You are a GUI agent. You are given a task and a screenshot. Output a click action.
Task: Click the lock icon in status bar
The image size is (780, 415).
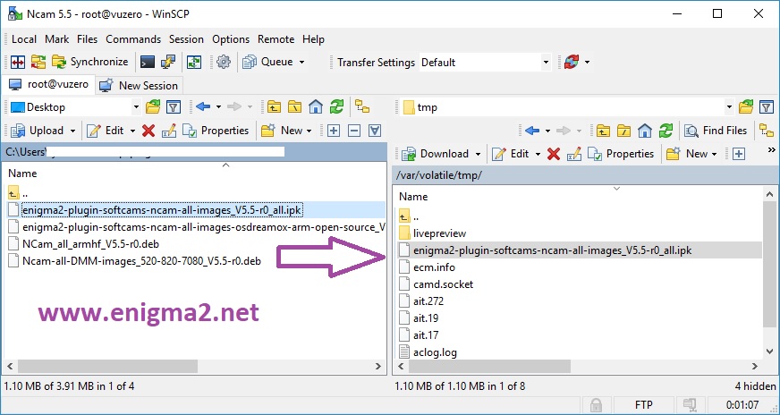(x=596, y=404)
